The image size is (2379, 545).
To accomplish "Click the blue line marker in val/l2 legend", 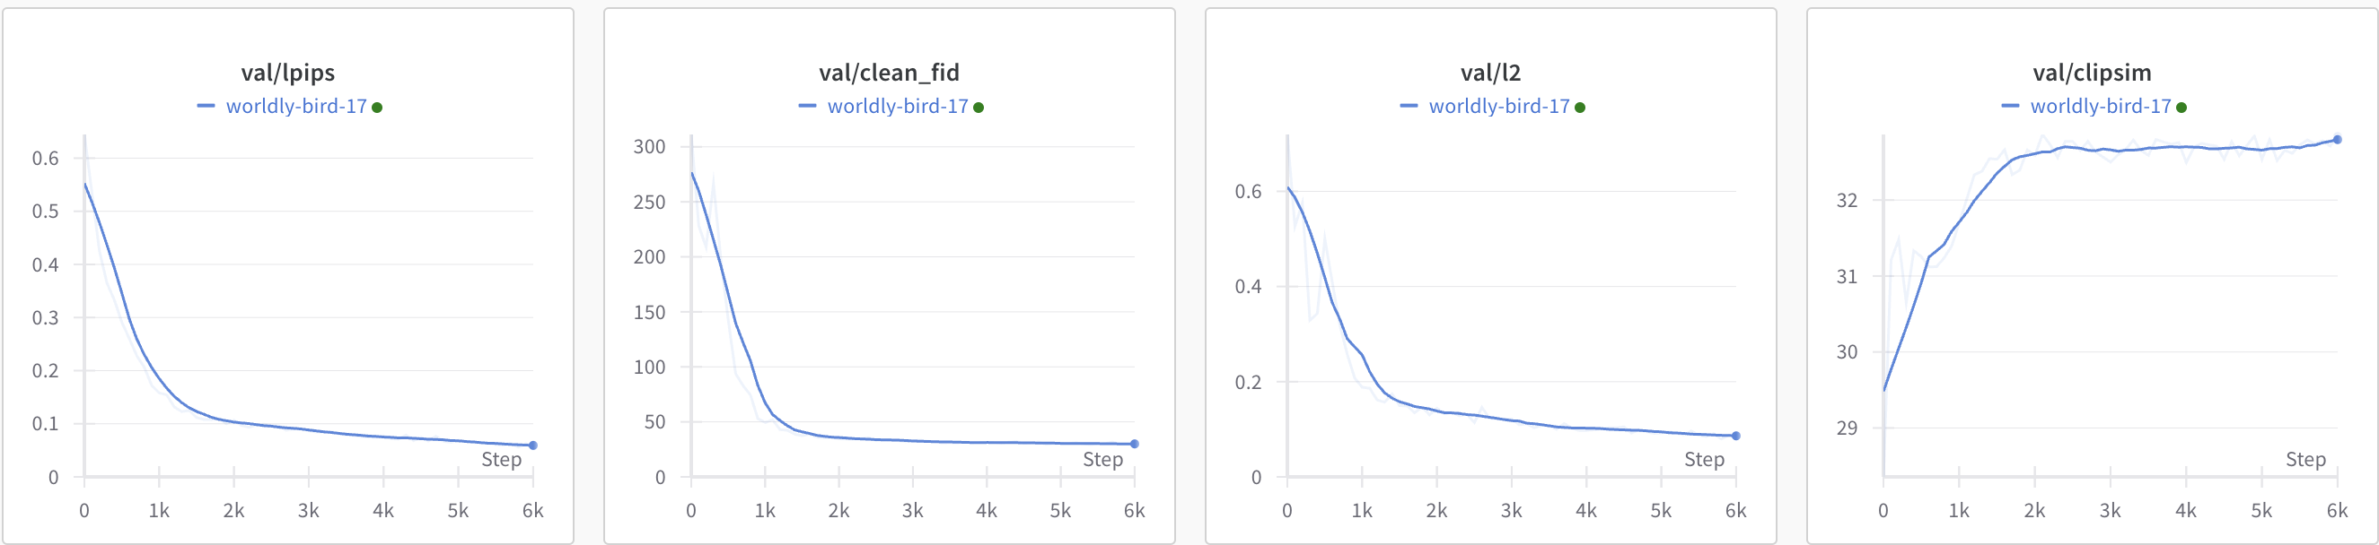I will [1409, 106].
